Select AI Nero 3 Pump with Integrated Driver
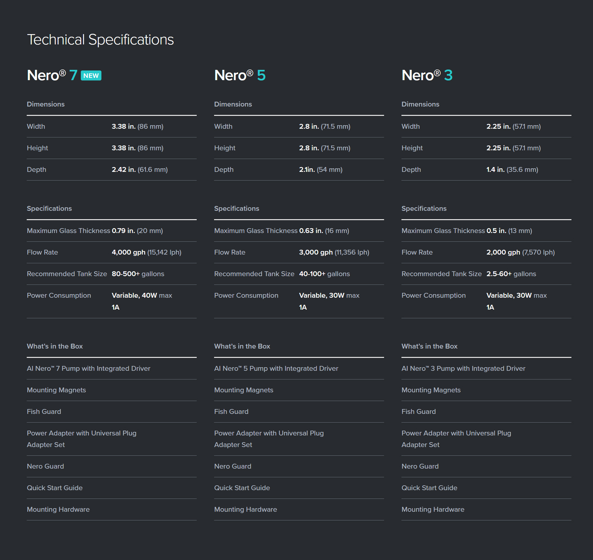This screenshot has height=560, width=593. coord(464,369)
